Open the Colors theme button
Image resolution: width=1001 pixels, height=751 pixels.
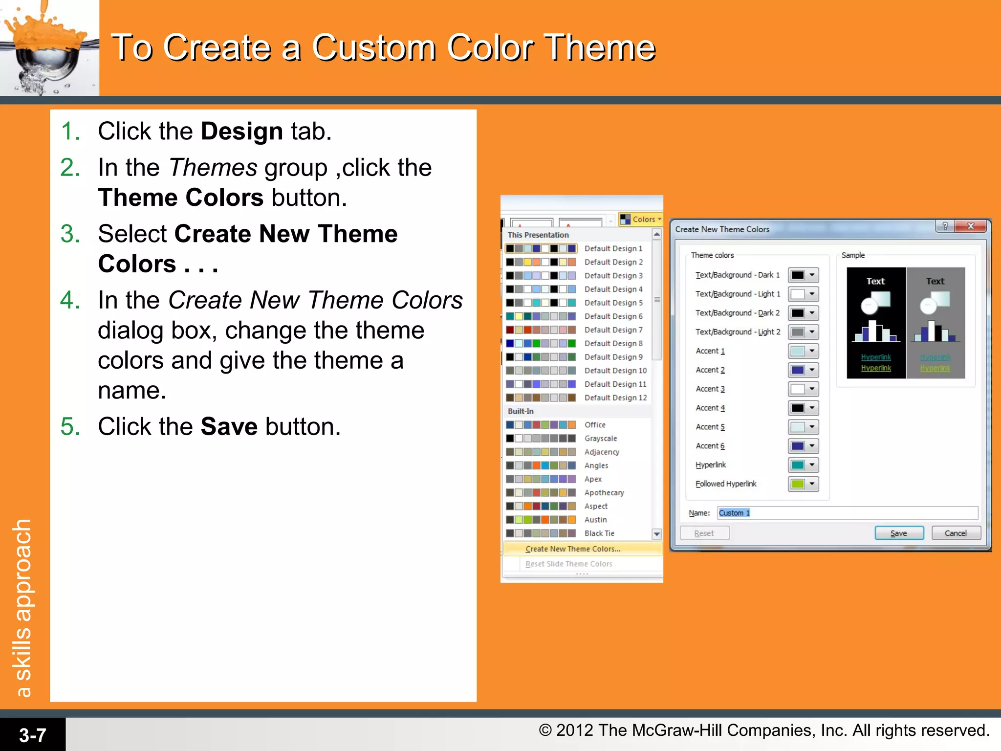[x=640, y=219]
